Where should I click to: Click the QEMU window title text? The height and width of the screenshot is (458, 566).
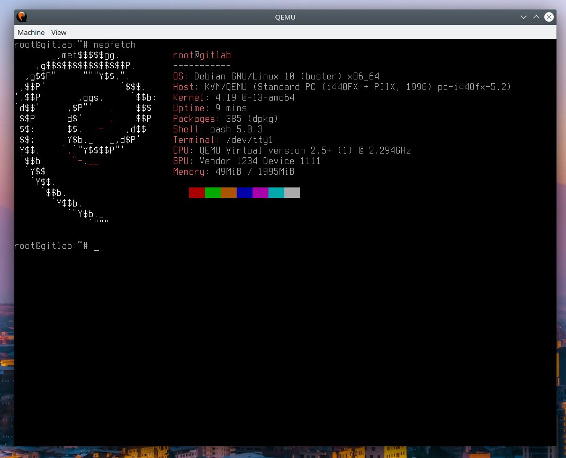coord(285,17)
